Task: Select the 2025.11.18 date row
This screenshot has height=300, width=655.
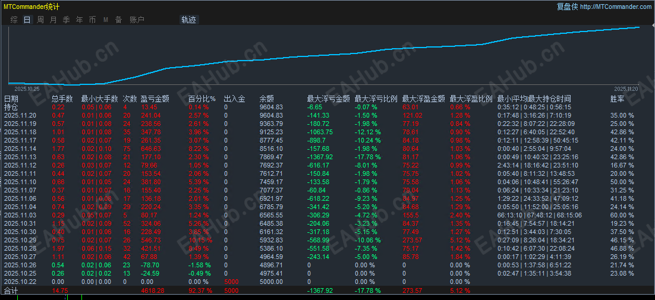Action: tap(20, 132)
